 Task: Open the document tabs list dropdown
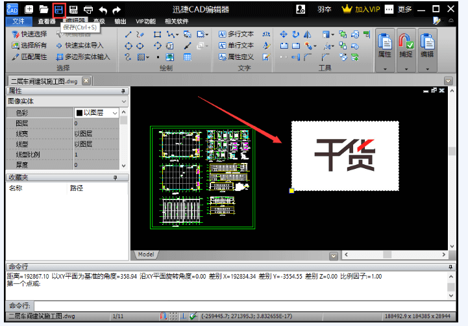pyautogui.click(x=448, y=81)
